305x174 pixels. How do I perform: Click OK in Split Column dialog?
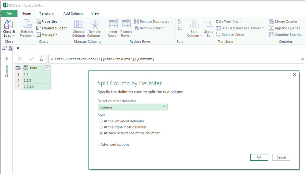point(259,157)
